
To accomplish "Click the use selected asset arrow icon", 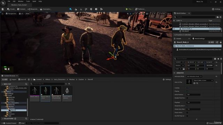I will [x=194, y=83].
